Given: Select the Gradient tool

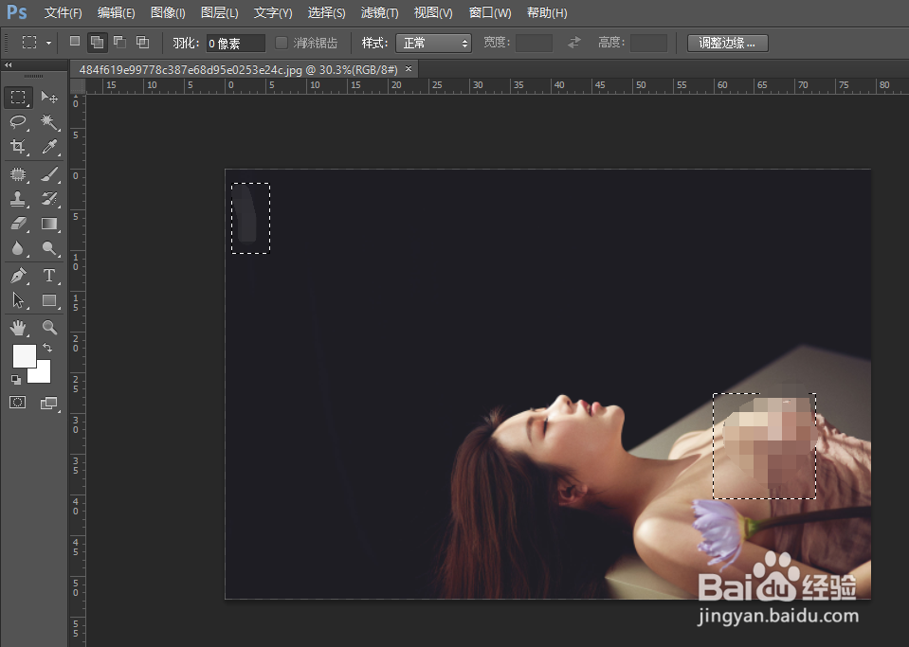Looking at the screenshot, I should click(49, 224).
